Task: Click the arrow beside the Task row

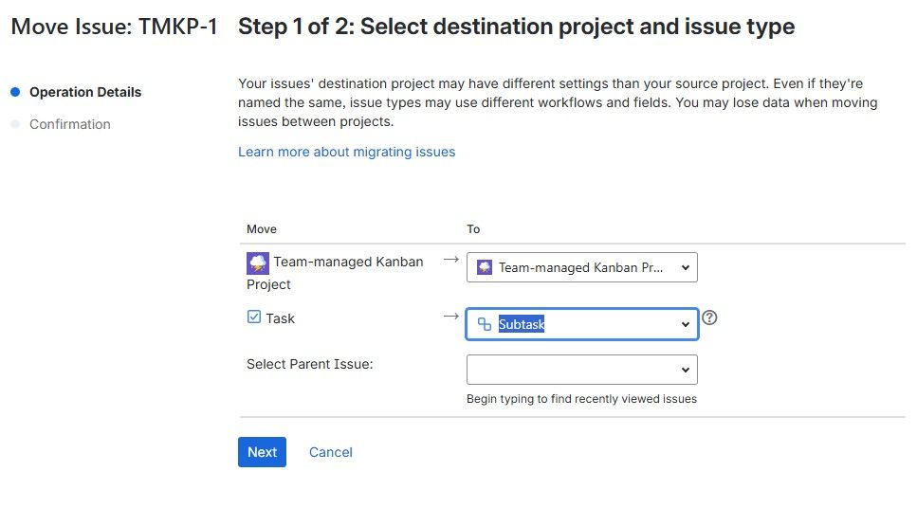Action: (x=451, y=316)
